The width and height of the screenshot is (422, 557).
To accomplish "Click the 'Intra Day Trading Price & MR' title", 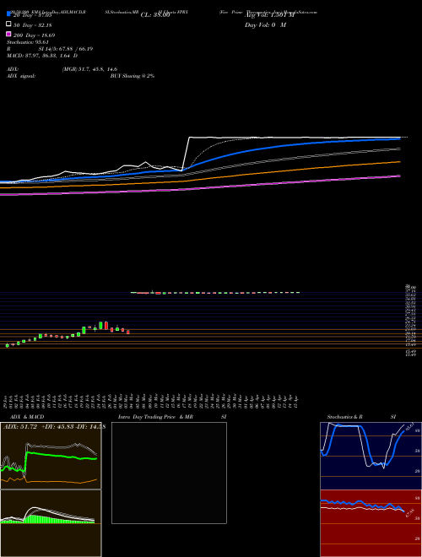I will (x=155, y=417).
